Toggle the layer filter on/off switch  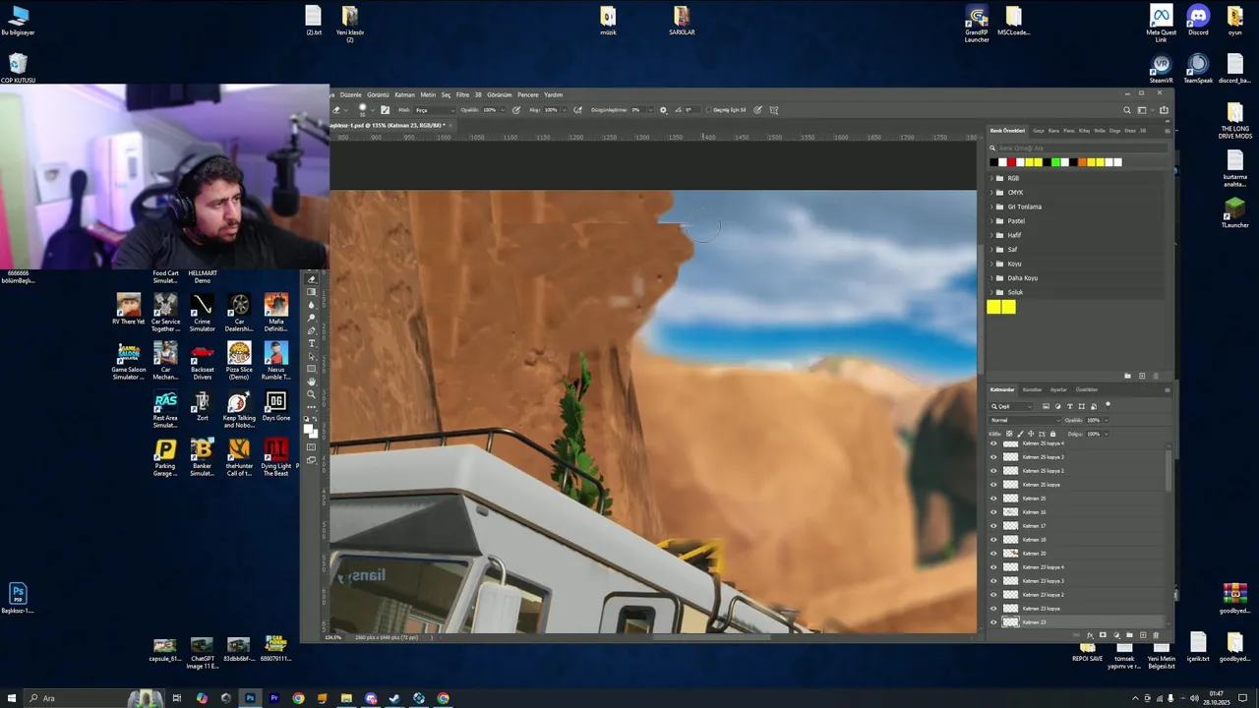[1108, 405]
